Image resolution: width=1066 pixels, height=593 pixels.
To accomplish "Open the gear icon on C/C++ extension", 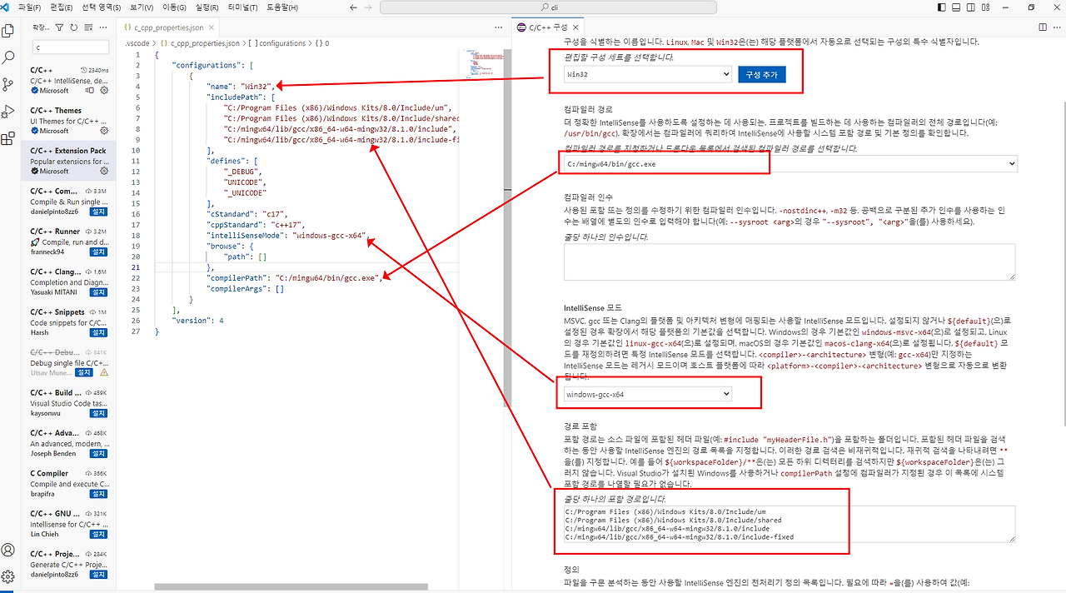I will 104,91.
